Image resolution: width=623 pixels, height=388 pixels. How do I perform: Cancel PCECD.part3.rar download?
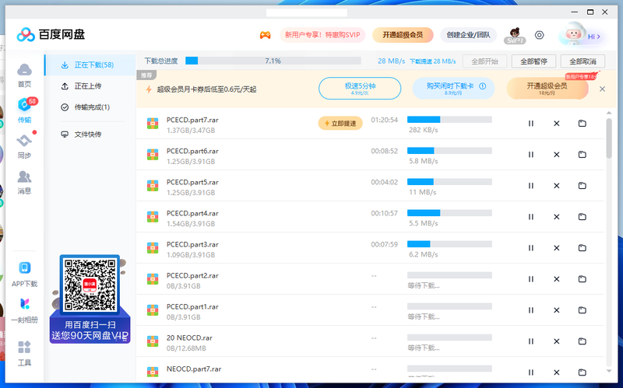click(x=557, y=247)
